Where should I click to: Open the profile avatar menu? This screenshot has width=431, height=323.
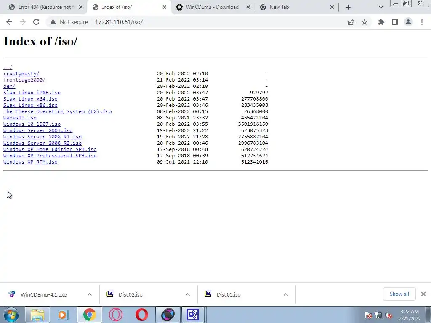pos(408,22)
